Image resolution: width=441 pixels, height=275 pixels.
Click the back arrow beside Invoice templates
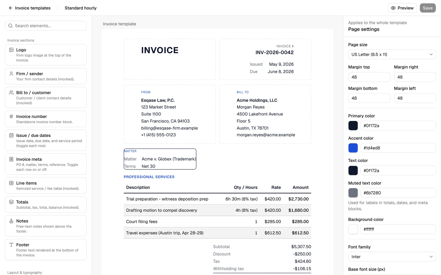pyautogui.click(x=10, y=8)
